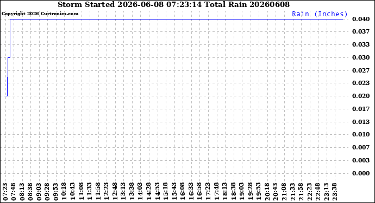
Task: Click the 0.020 y-axis label
Action: tap(361, 96)
